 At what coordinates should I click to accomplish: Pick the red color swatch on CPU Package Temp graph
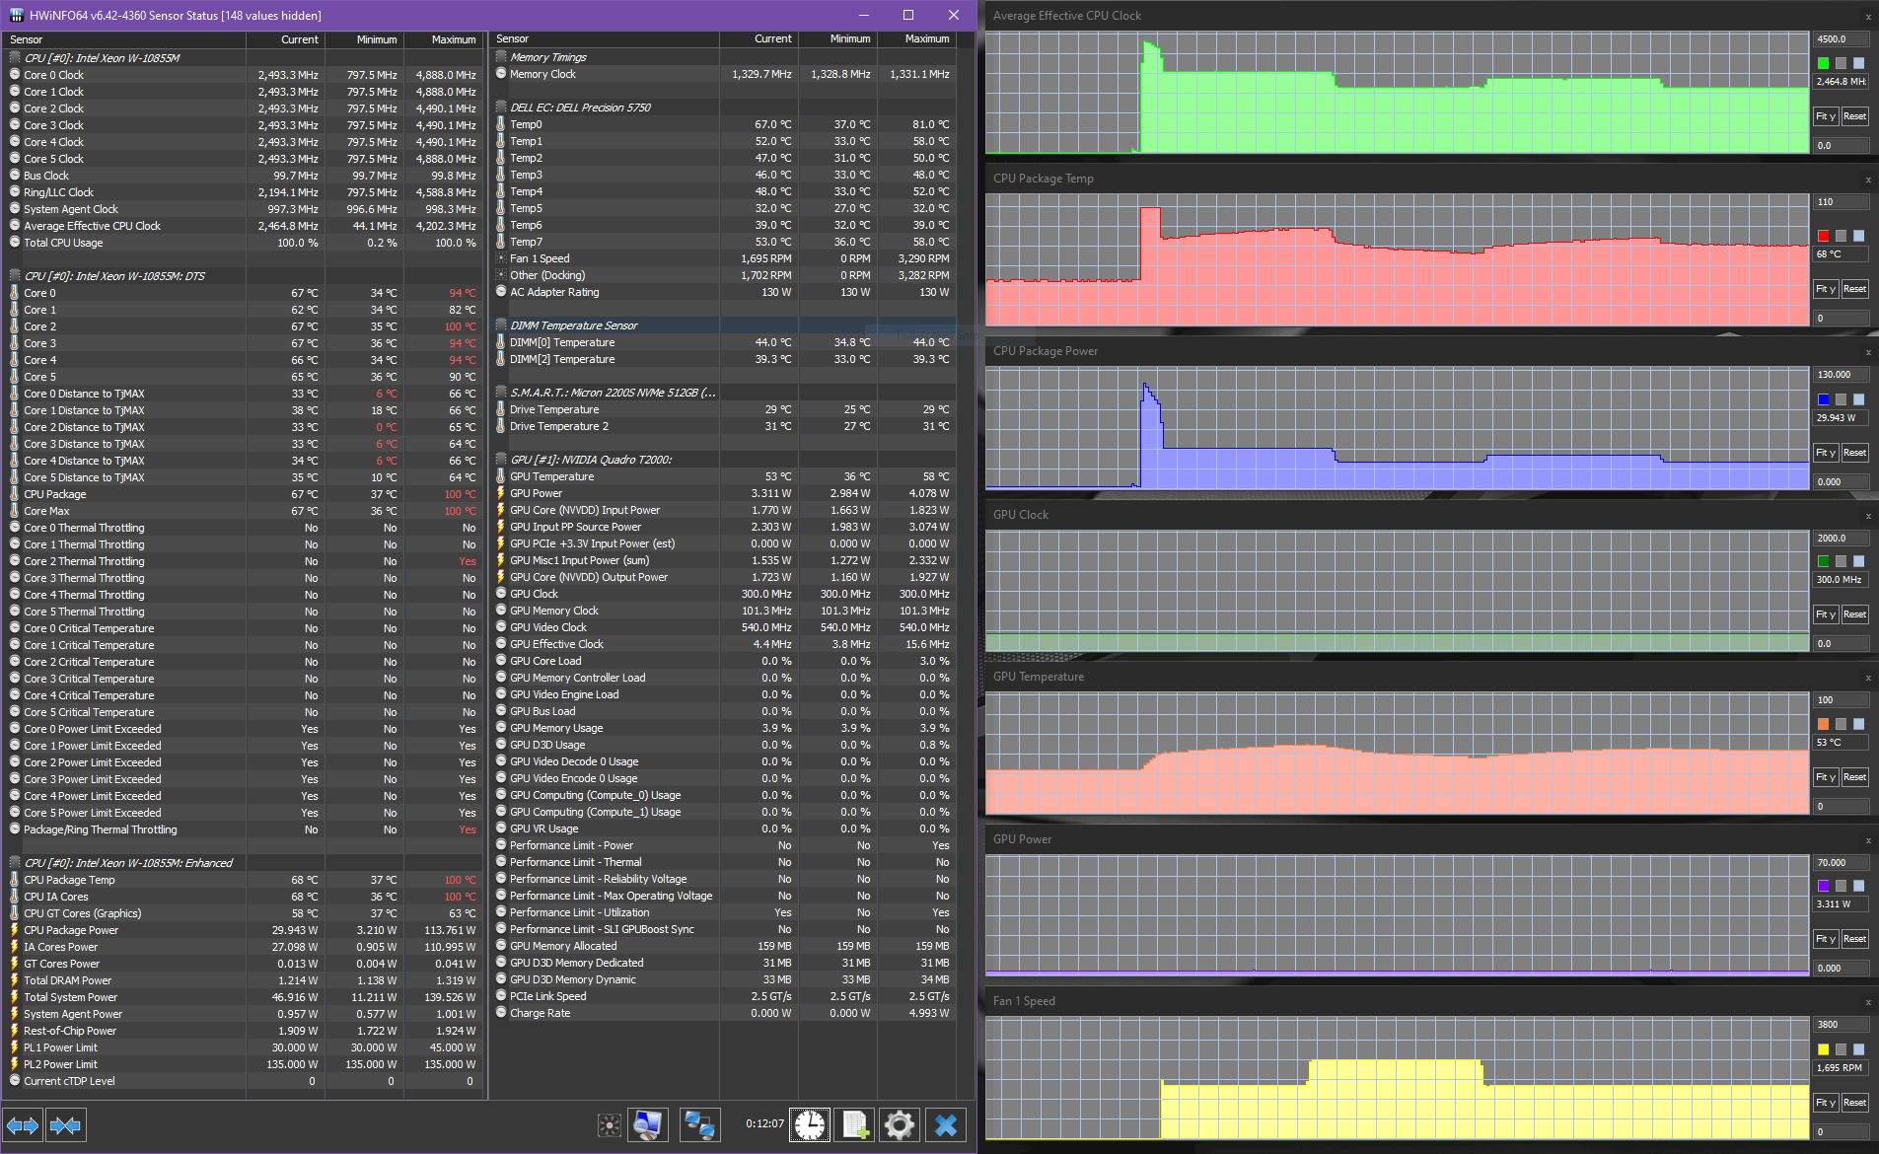point(1824,236)
